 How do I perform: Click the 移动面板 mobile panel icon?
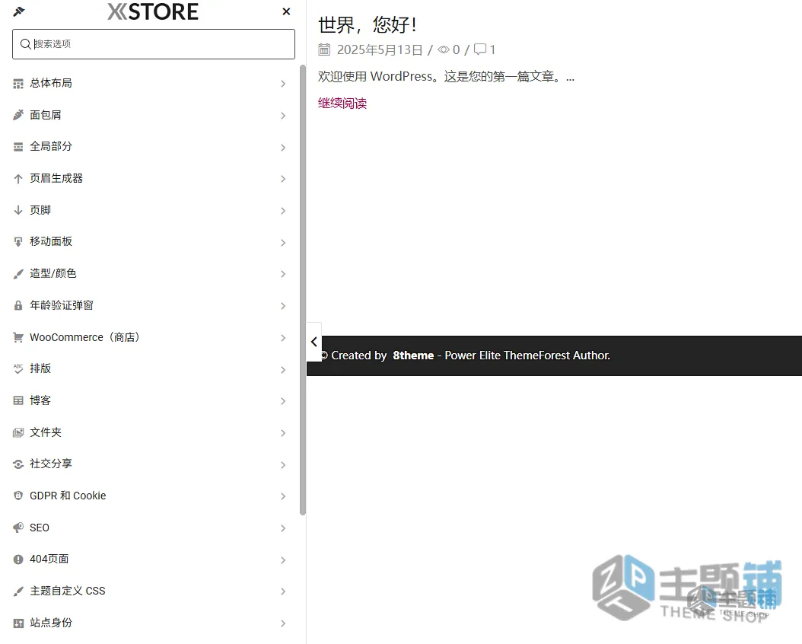tap(18, 242)
